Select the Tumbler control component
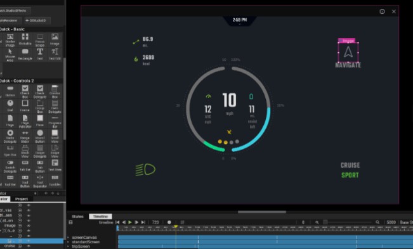Viewport: 413px width, 249px height. [x=55, y=181]
